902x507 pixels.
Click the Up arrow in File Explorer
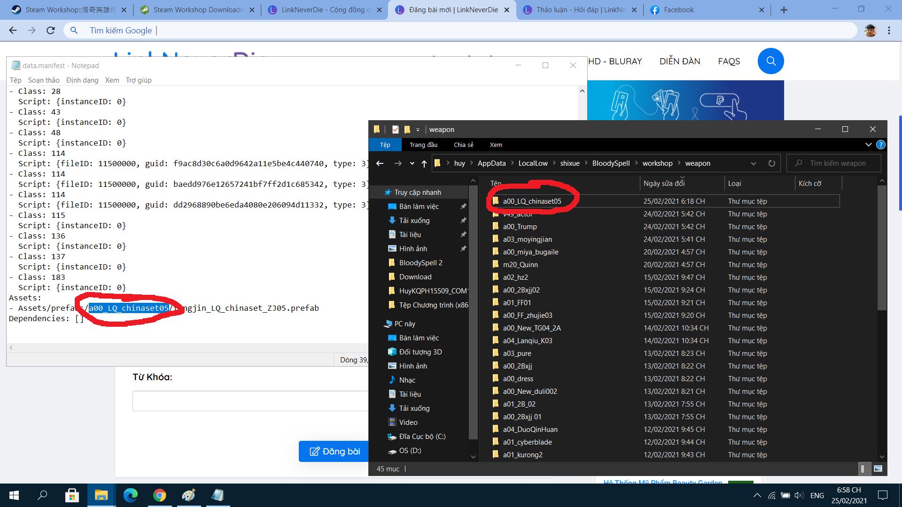(424, 163)
